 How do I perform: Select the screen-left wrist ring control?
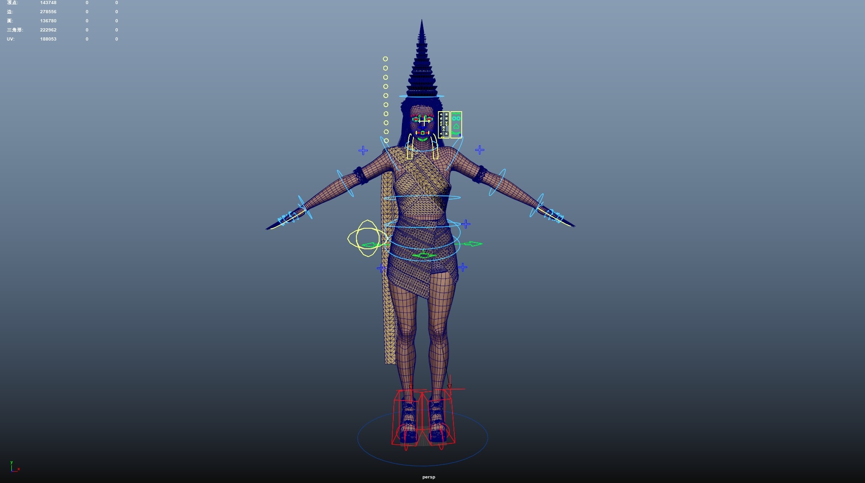pos(305,207)
